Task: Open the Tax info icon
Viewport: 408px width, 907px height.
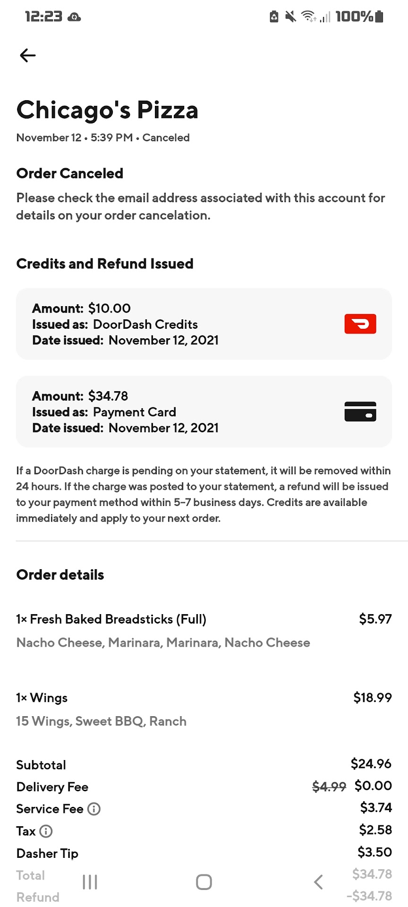Action: click(46, 831)
